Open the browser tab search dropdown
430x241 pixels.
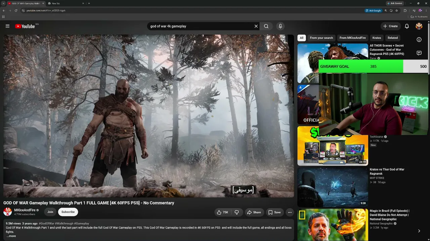pos(3,3)
